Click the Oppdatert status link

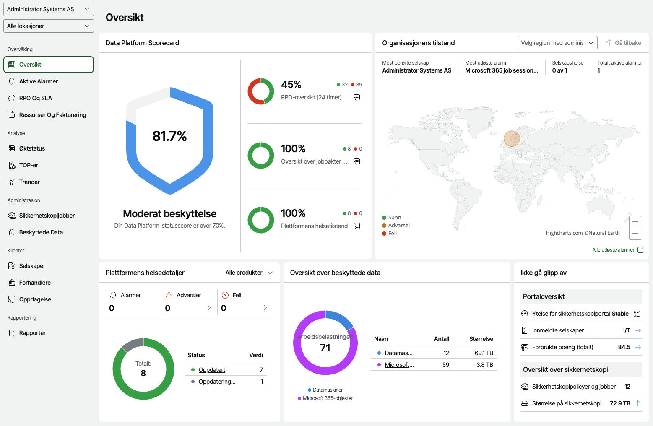pyautogui.click(x=212, y=370)
